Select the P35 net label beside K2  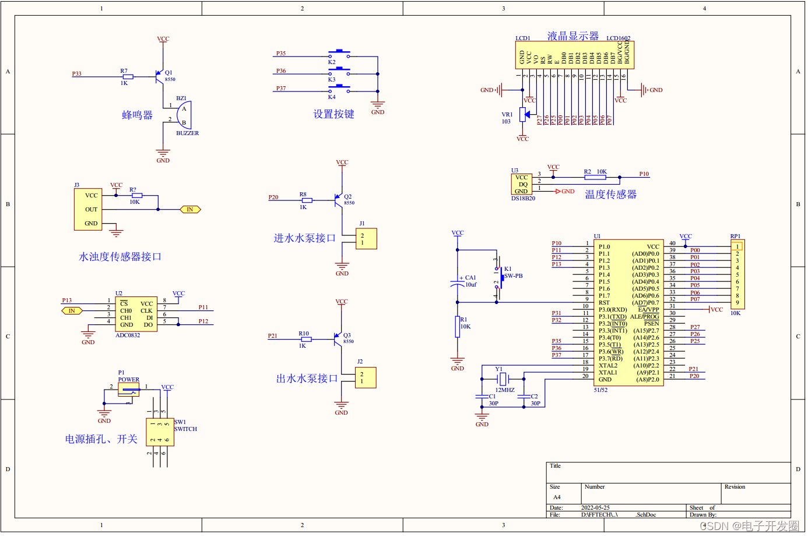pos(281,53)
